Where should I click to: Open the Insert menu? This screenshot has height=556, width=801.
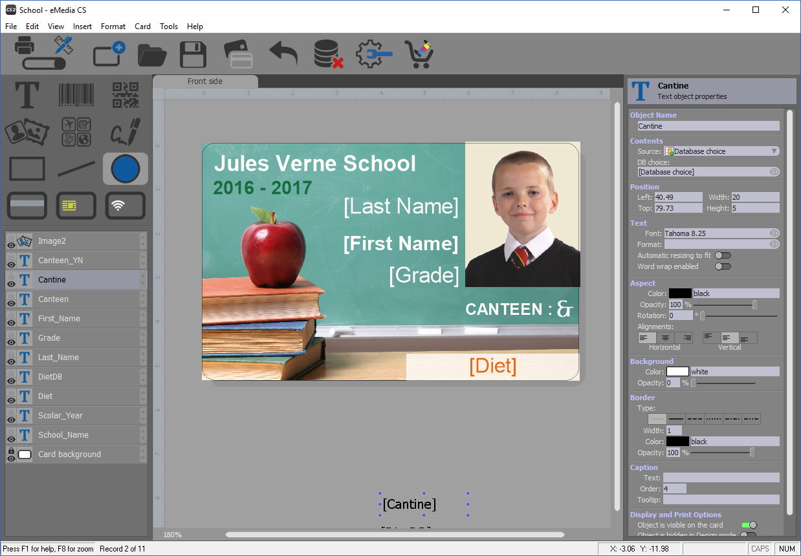(x=82, y=27)
